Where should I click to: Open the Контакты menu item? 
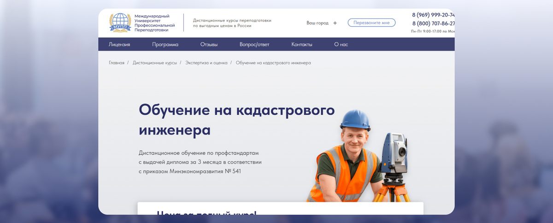click(302, 45)
